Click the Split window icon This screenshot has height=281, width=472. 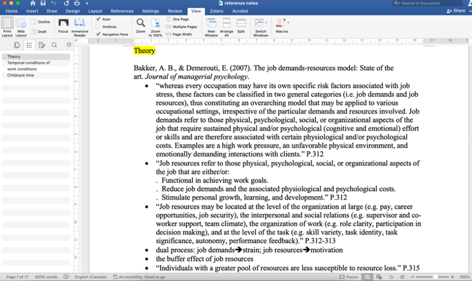(241, 23)
